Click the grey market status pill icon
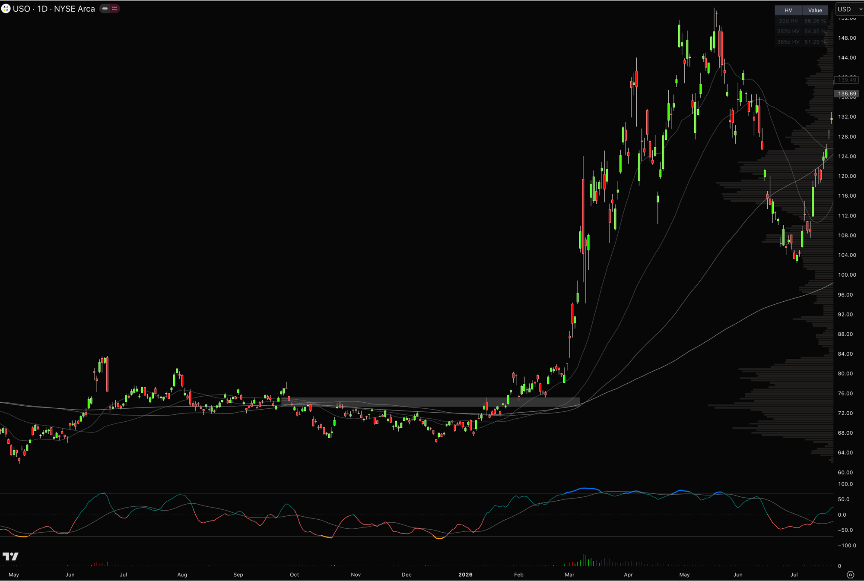Screen dimensions: 864x581 pos(105,9)
